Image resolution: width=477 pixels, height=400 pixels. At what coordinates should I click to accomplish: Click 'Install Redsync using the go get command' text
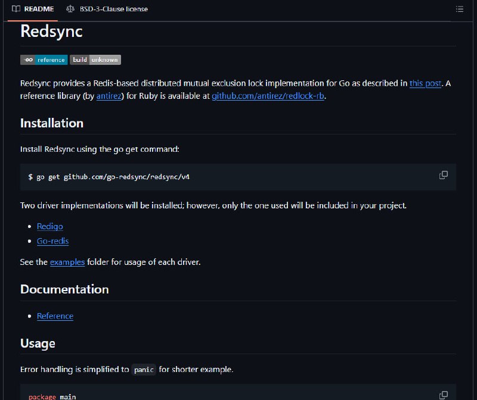tap(100, 149)
